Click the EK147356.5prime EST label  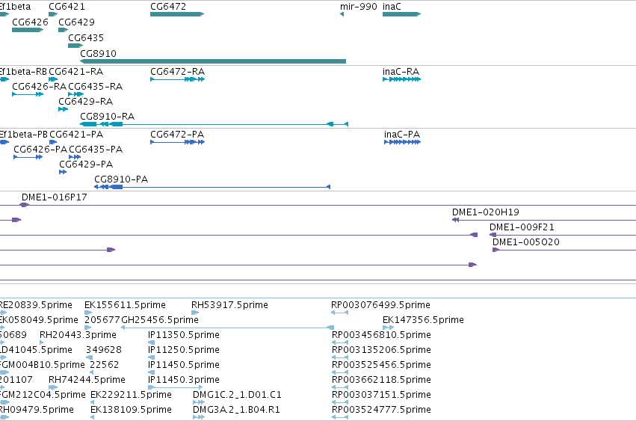(423, 320)
